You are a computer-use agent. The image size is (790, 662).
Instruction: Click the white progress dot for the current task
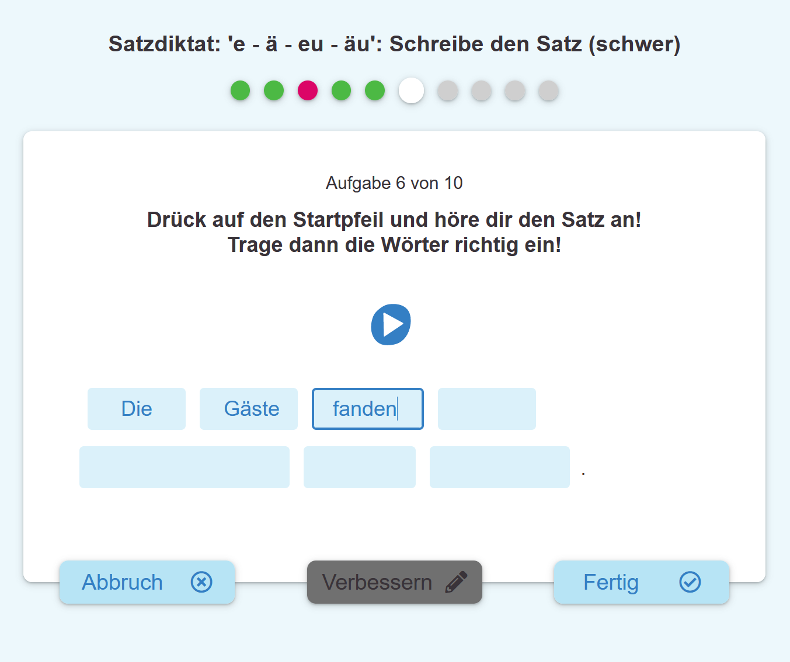click(411, 90)
